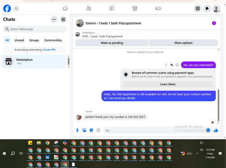The height and width of the screenshot is (168, 226).
Task: Open File Explorer on taskbar
Action: (39, 143)
